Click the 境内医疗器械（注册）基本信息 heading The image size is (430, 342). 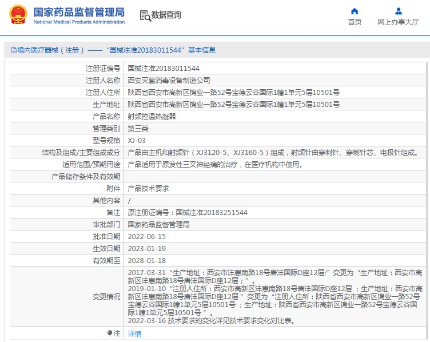tap(116, 50)
